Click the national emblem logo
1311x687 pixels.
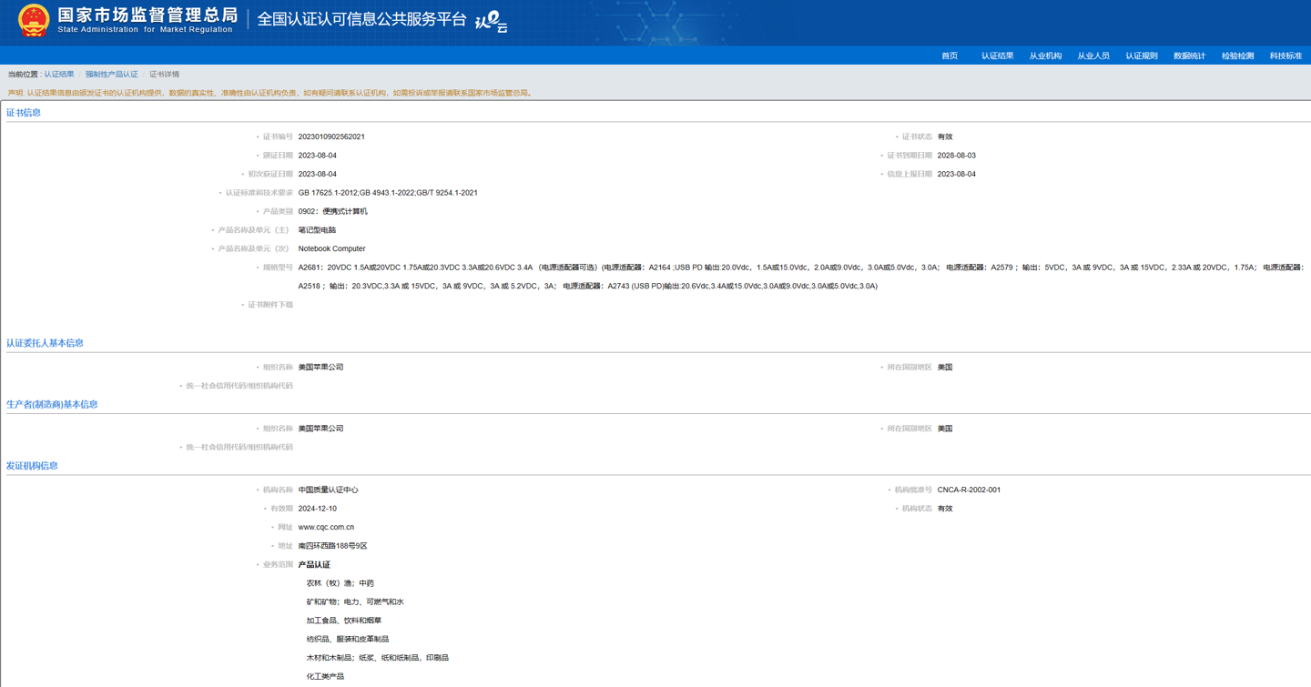34,20
